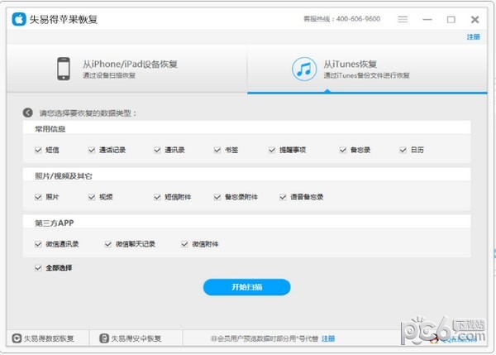Click the Apple logo app icon
Image resolution: width=496 pixels, height=355 pixels.
pyautogui.click(x=19, y=18)
